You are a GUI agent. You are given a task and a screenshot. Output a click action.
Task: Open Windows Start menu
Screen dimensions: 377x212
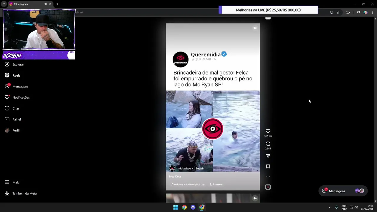(x=176, y=207)
